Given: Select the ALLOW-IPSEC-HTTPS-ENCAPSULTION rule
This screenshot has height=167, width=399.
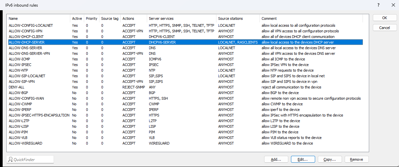Looking at the screenshot, I should point(39,115).
